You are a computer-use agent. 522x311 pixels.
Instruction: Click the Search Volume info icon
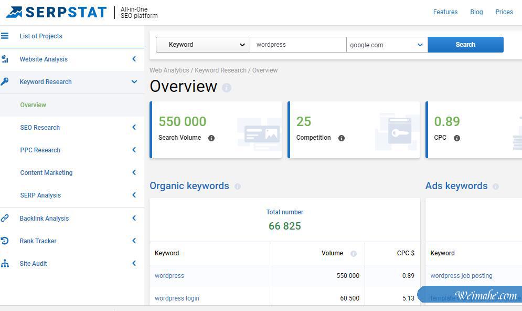click(211, 138)
